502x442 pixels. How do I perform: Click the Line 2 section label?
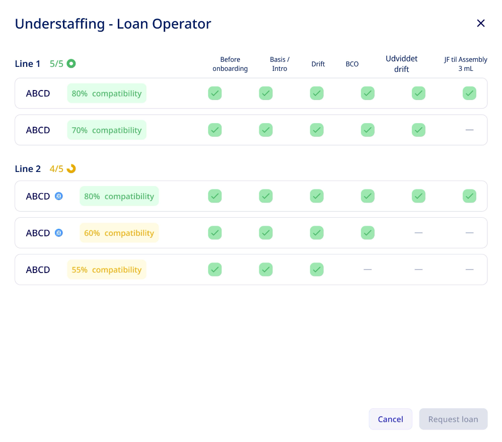point(28,168)
